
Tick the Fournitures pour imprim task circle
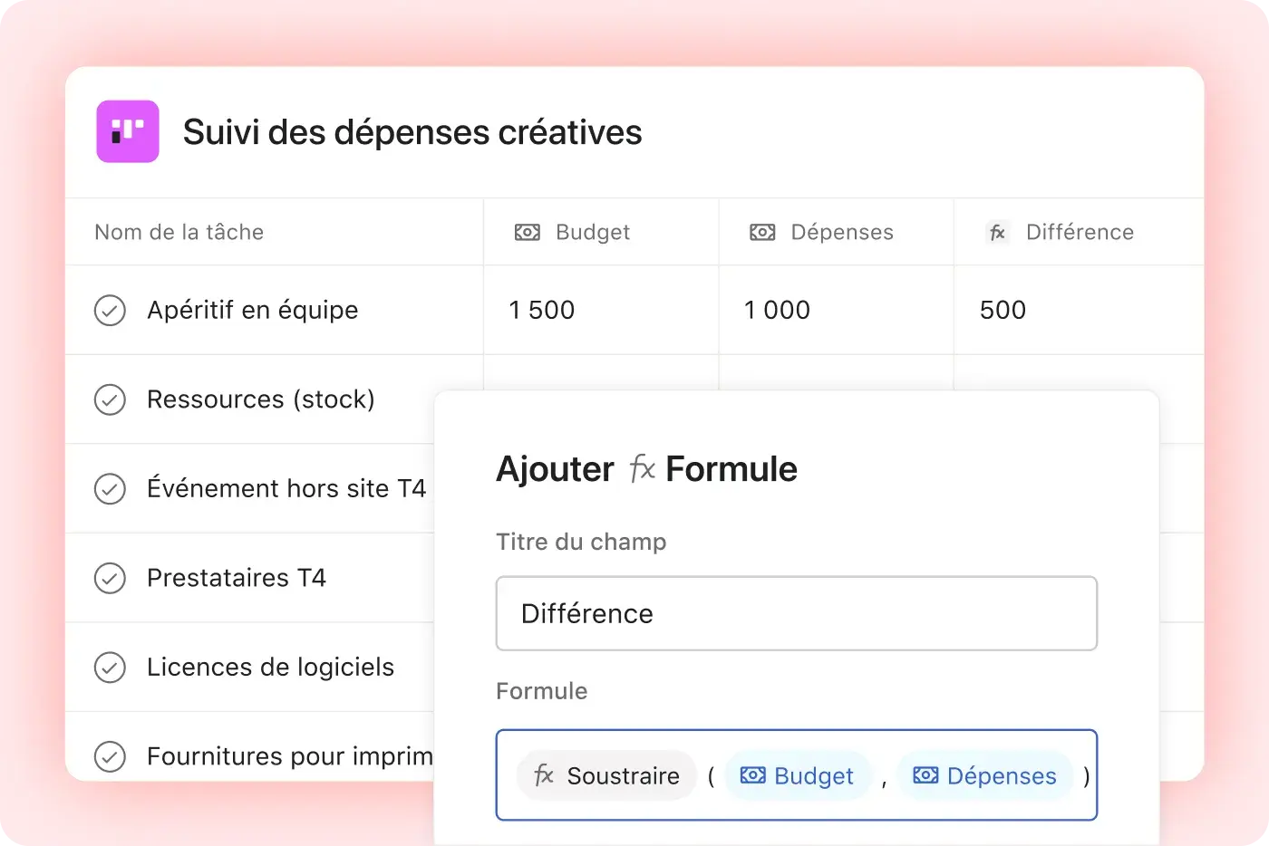pos(110,756)
